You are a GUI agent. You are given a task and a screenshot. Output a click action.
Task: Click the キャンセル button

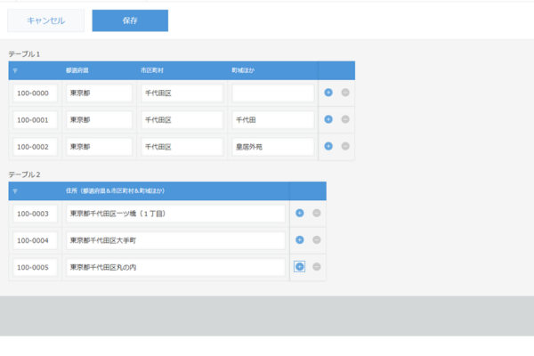tap(46, 20)
